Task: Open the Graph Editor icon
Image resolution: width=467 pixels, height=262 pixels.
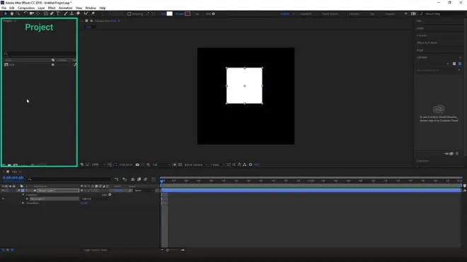Action: click(x=154, y=179)
